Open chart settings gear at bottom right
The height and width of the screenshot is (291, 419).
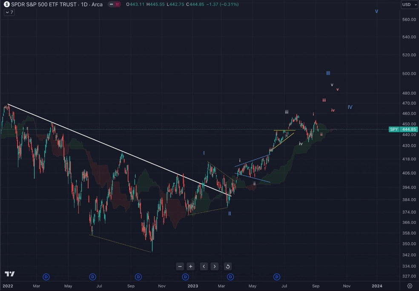click(409, 286)
